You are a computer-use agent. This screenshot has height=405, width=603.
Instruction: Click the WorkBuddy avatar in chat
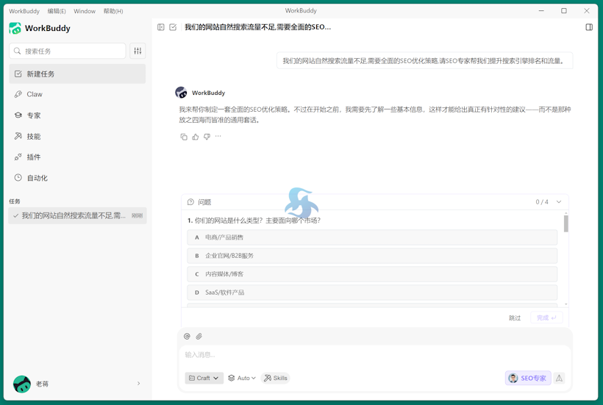coord(181,93)
